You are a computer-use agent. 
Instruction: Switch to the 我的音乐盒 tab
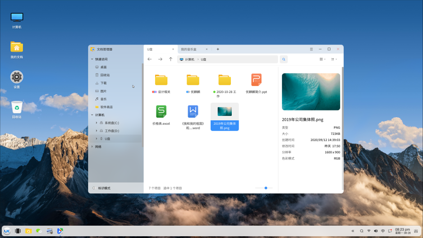[x=189, y=49]
